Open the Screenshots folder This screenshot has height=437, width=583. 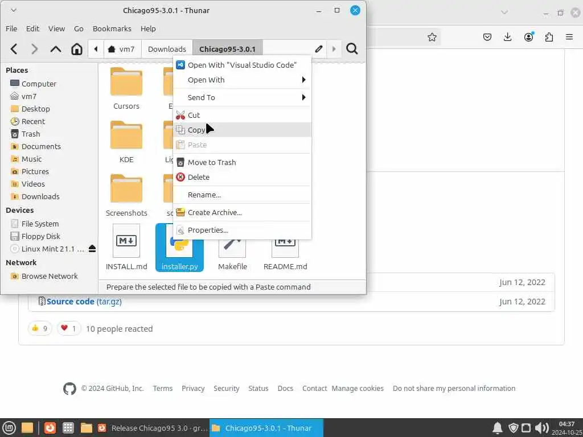(x=126, y=196)
